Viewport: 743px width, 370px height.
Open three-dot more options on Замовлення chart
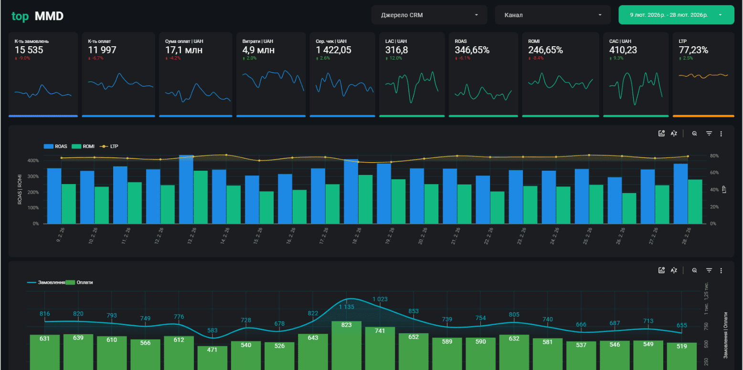click(721, 270)
